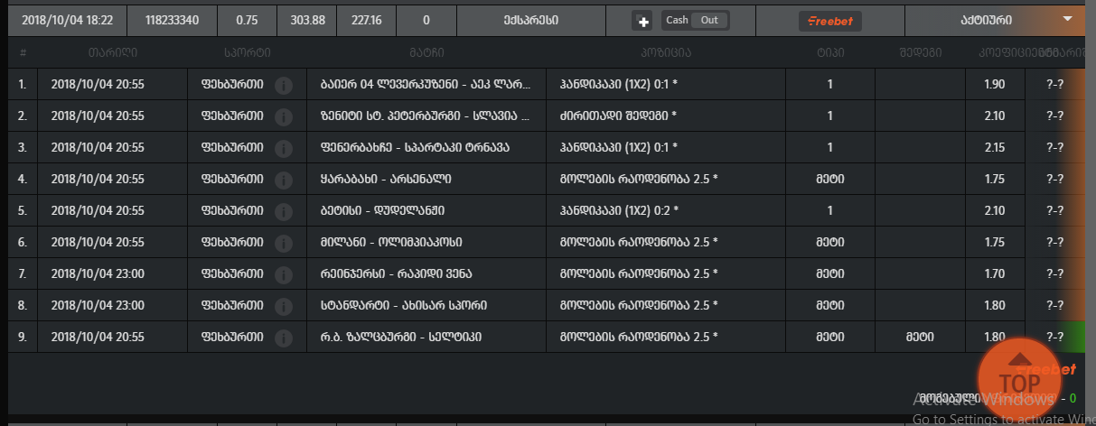Click the 227.16 value in header

pyautogui.click(x=365, y=20)
